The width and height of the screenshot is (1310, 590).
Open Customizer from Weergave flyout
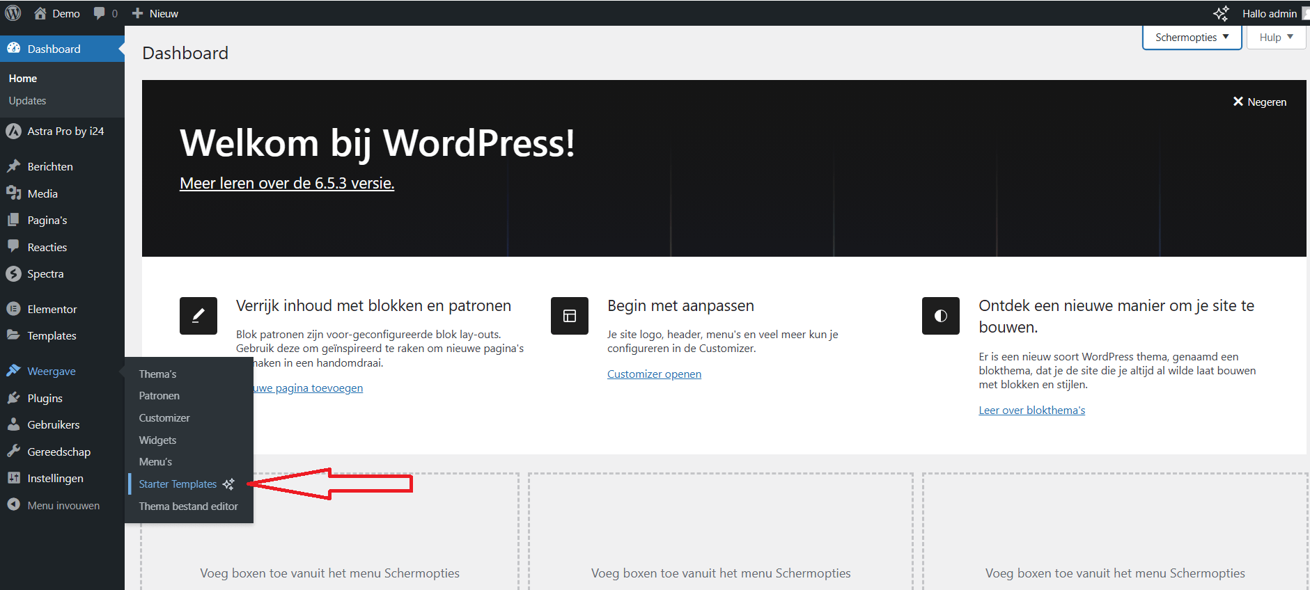point(164,417)
